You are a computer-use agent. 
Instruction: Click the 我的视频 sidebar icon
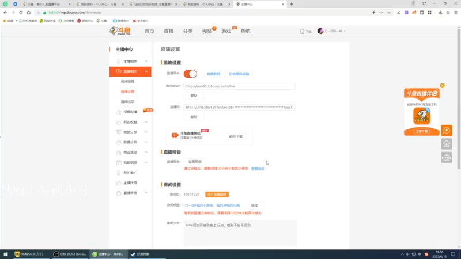(119, 162)
